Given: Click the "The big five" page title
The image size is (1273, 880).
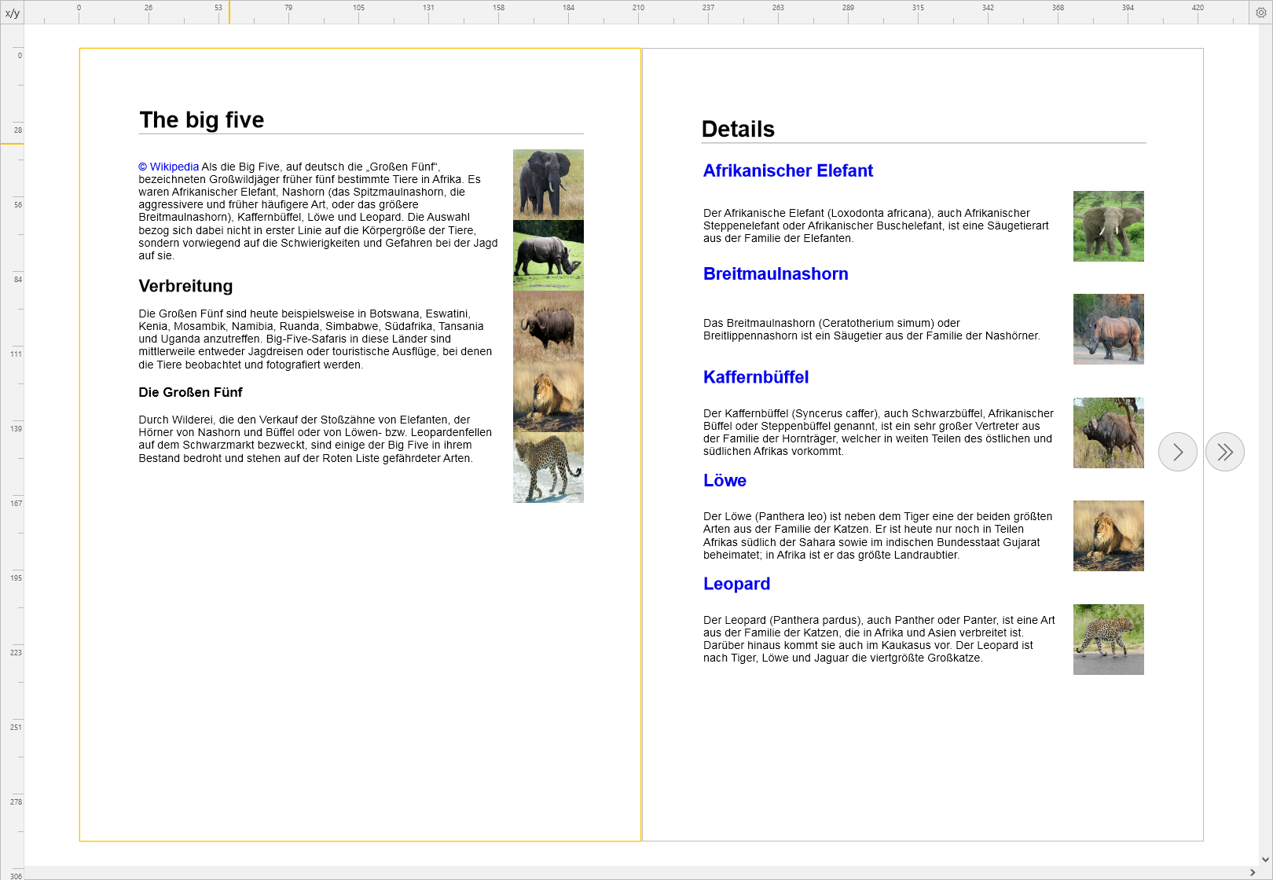Looking at the screenshot, I should tap(201, 119).
